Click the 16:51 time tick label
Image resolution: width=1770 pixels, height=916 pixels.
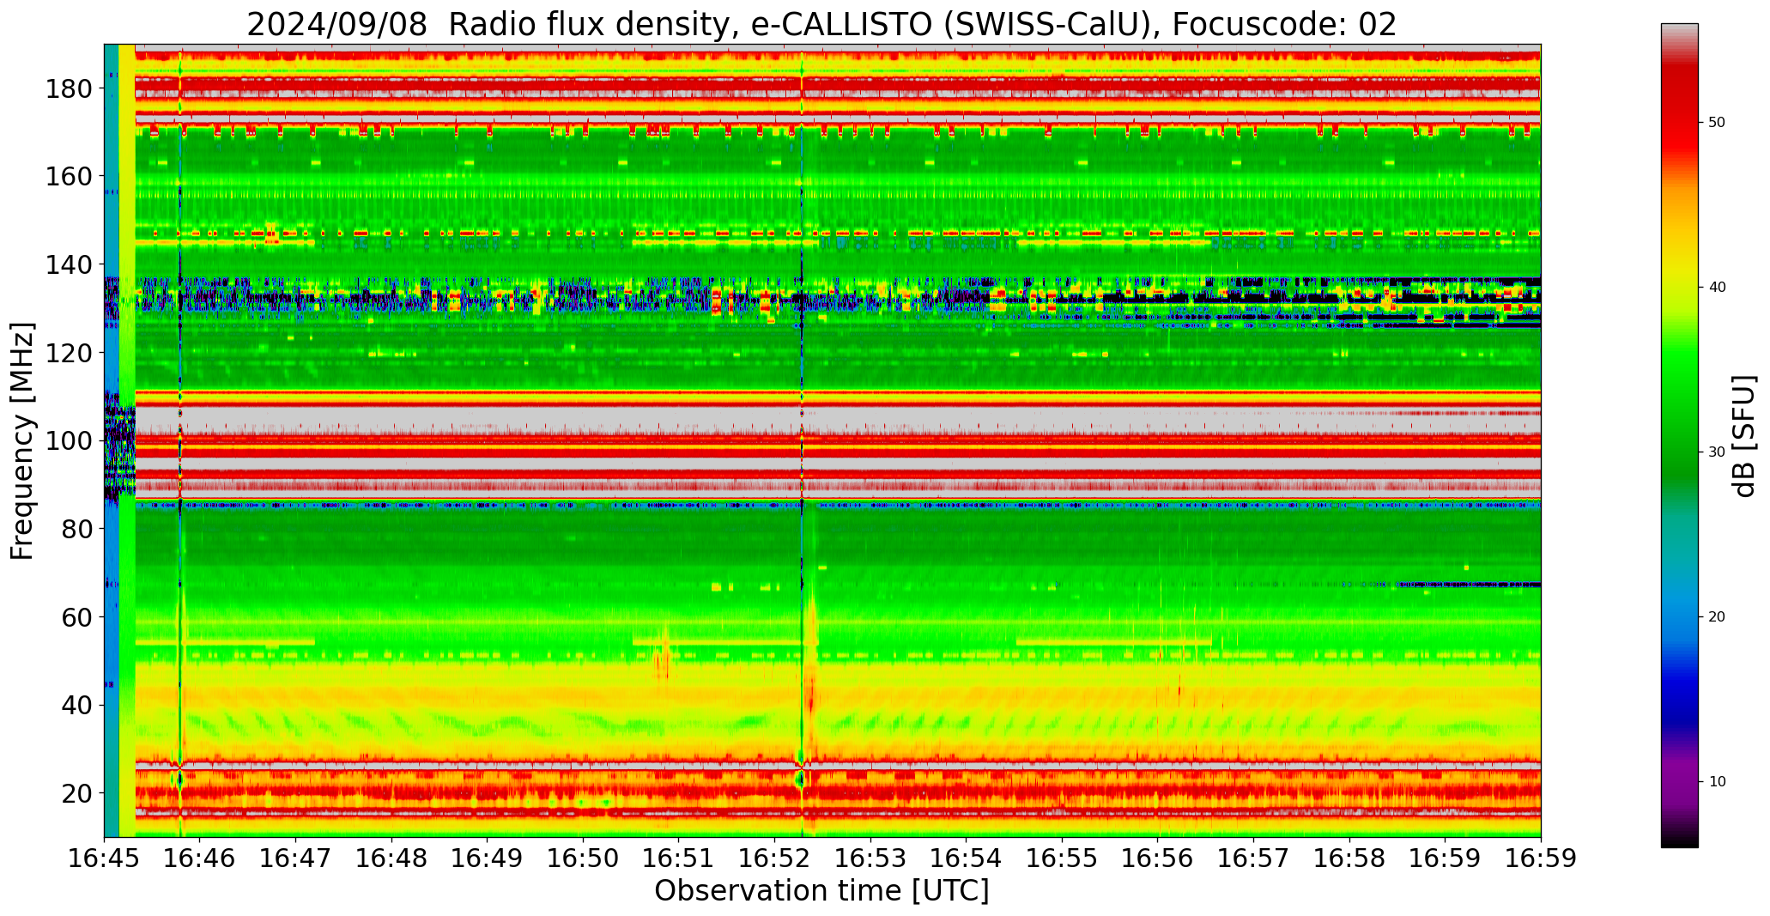pos(679,858)
